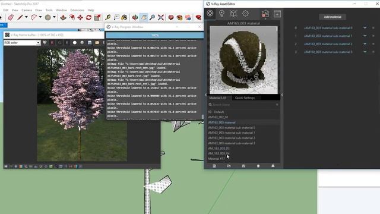This screenshot has height=214, width=380.
Task: Select the Rotate tool
Action: click(88, 17)
